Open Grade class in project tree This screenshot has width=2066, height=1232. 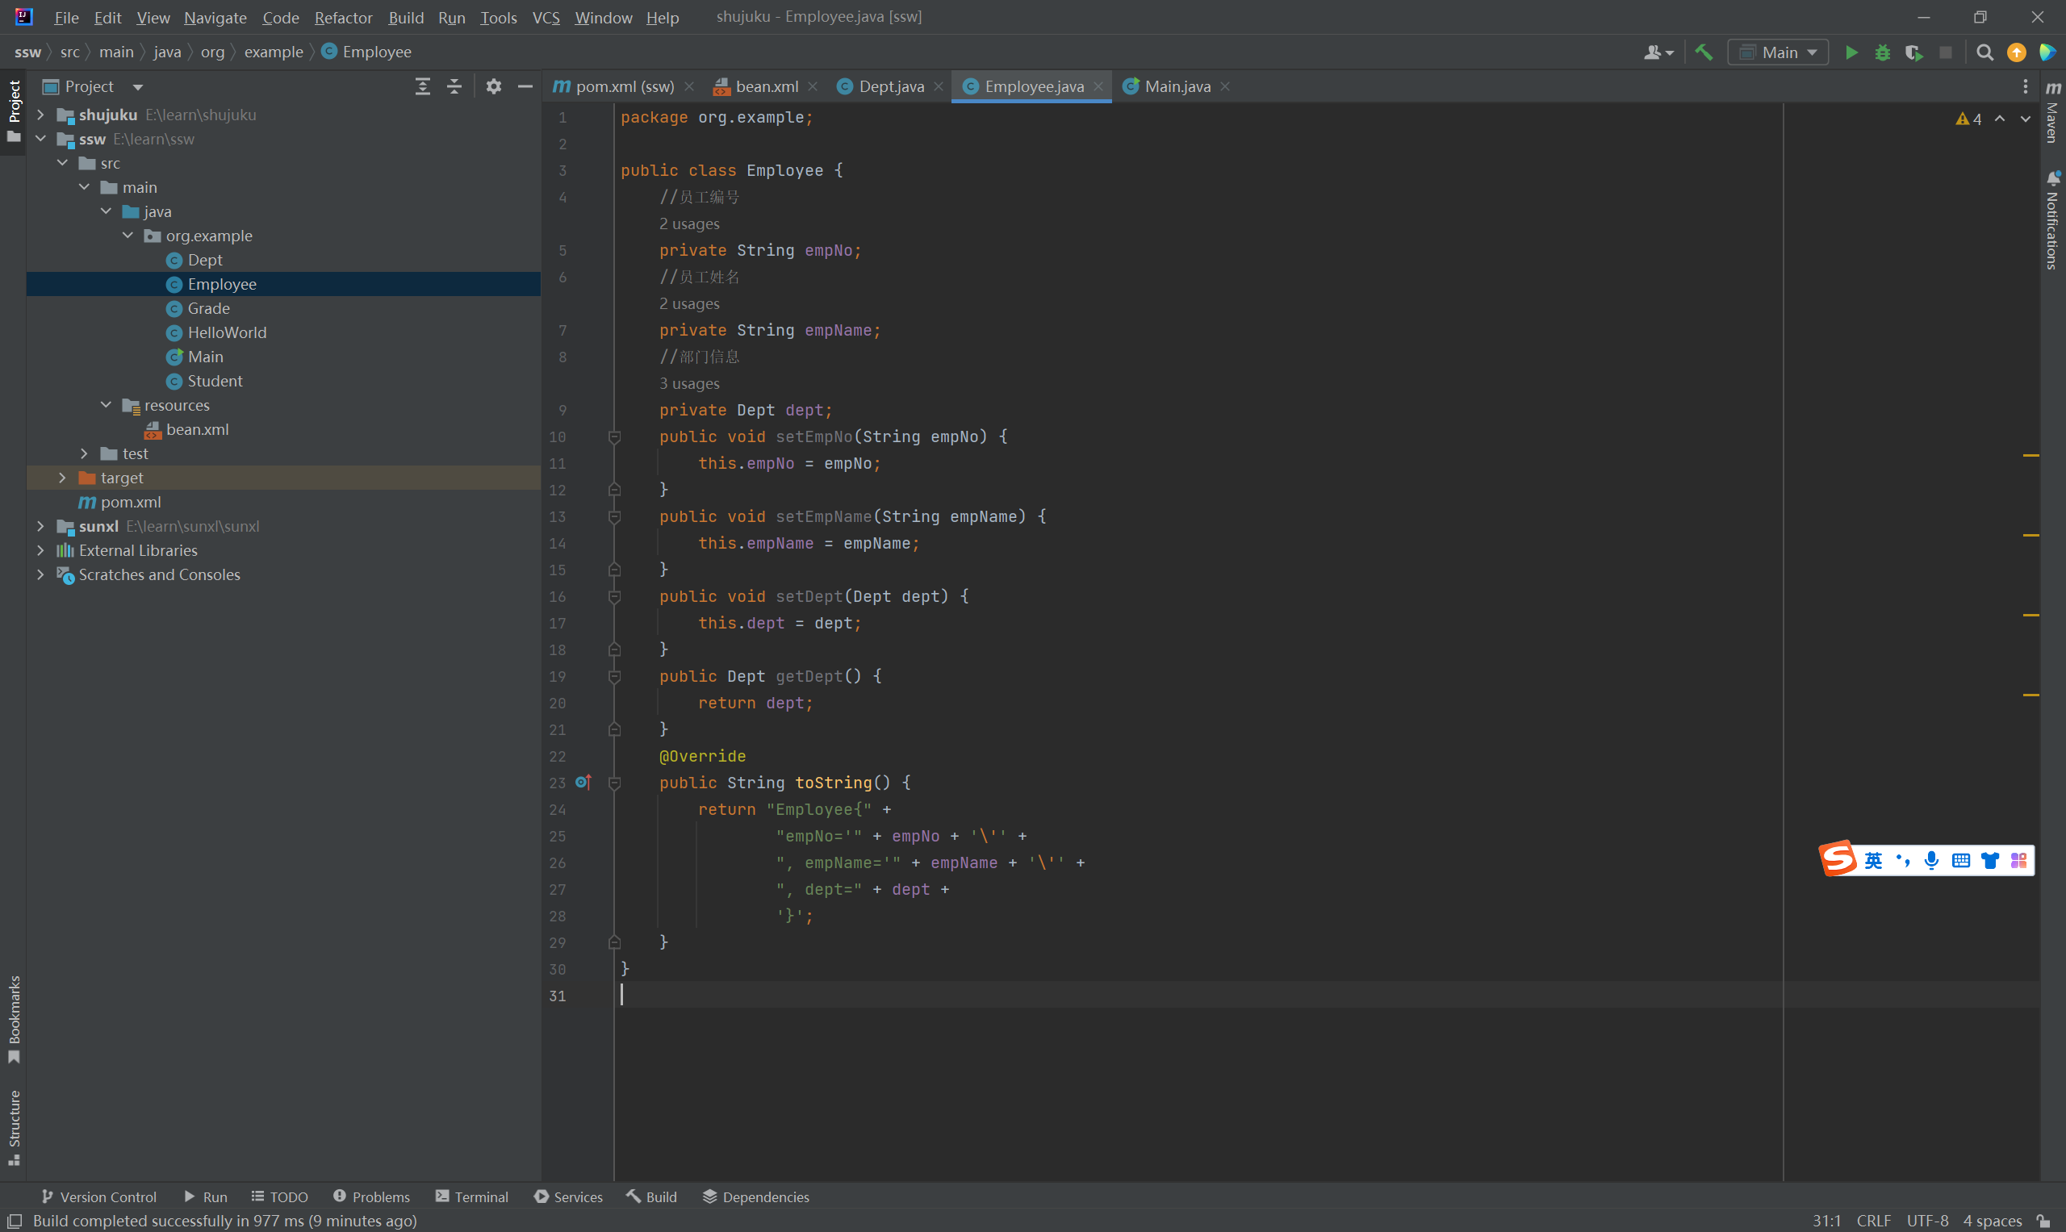[208, 308]
